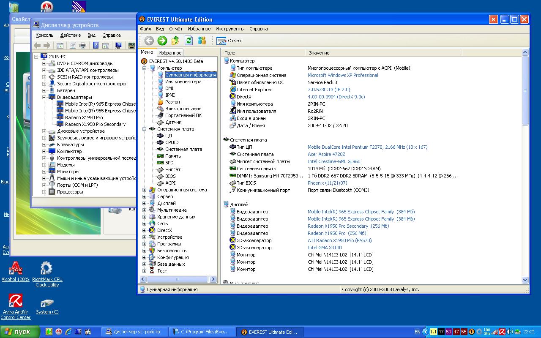Open Intel GMA X3100 link
The width and height of the screenshot is (541, 338).
coord(325,248)
